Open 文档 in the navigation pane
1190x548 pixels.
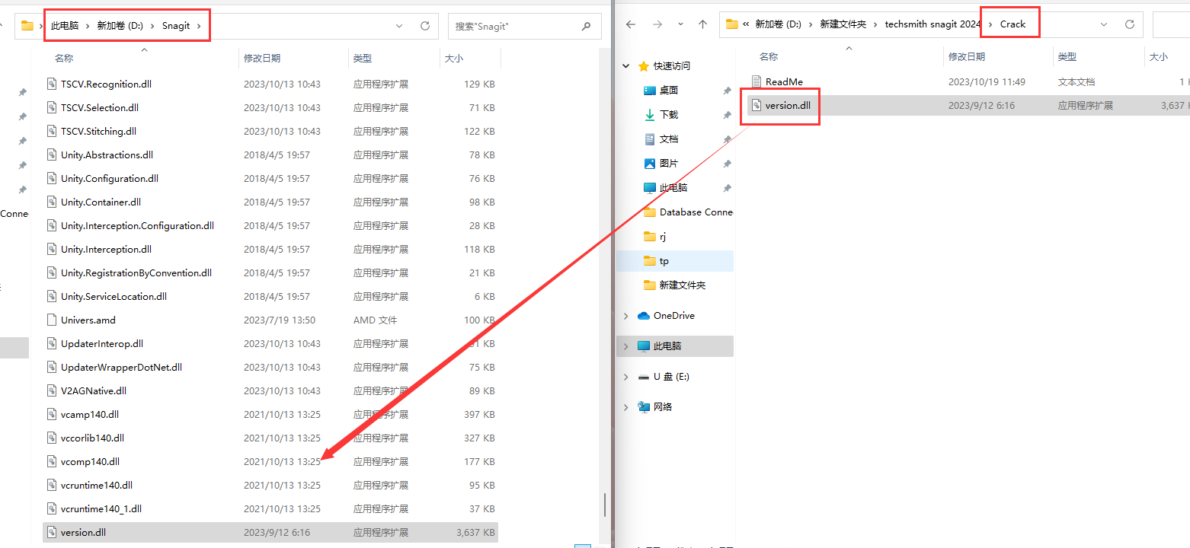(x=669, y=139)
